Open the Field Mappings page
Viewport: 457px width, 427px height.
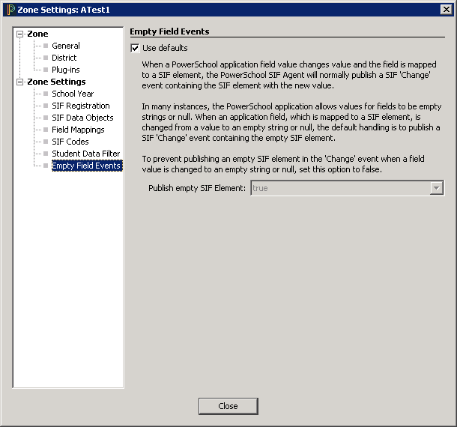(78, 130)
